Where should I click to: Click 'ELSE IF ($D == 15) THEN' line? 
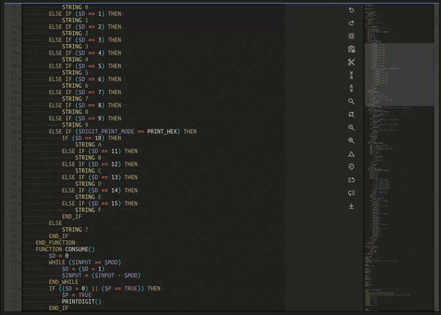click(100, 204)
